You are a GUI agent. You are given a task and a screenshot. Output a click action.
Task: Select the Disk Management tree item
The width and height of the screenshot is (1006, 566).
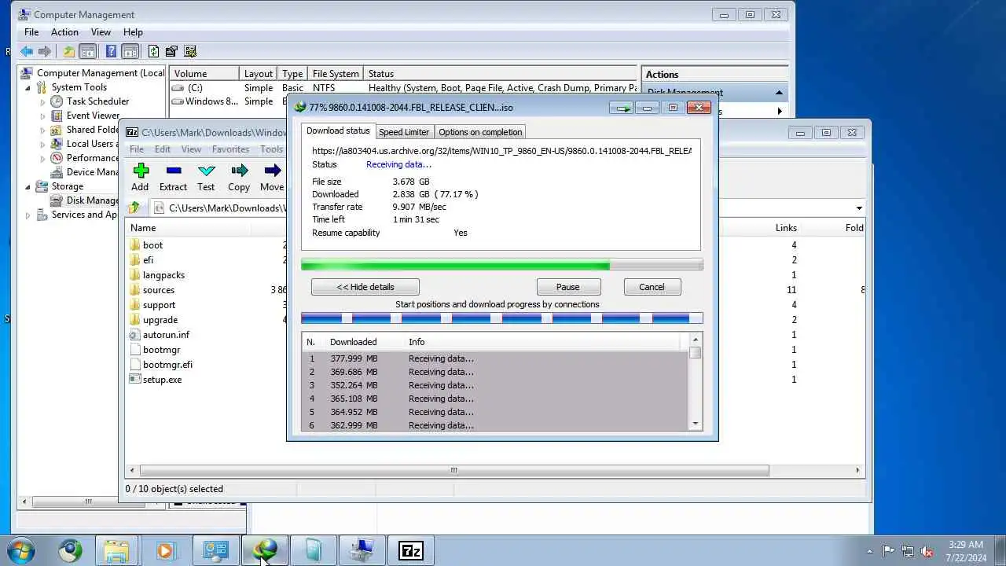(x=86, y=200)
